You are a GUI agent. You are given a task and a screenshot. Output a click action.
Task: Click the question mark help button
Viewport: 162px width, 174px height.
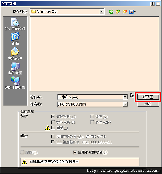pyautogui.click(x=153, y=4)
